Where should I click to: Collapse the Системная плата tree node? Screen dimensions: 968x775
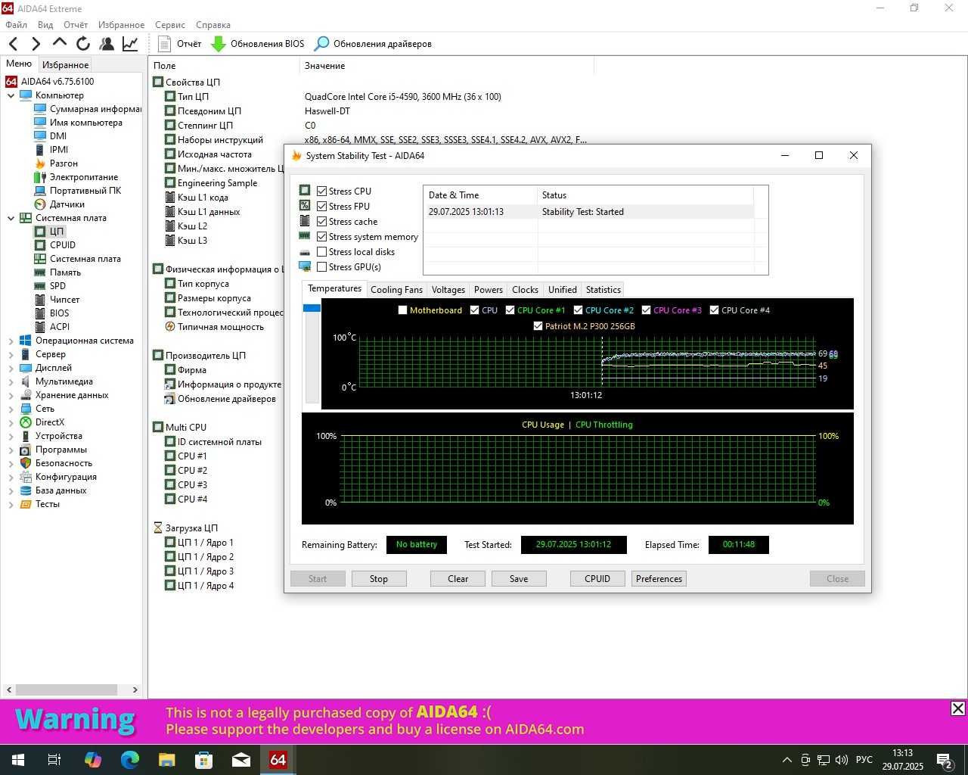tap(11, 218)
